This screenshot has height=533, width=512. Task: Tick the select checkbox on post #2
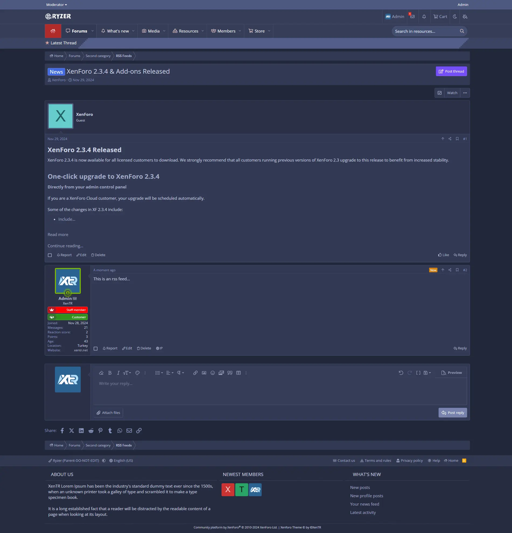(x=96, y=348)
